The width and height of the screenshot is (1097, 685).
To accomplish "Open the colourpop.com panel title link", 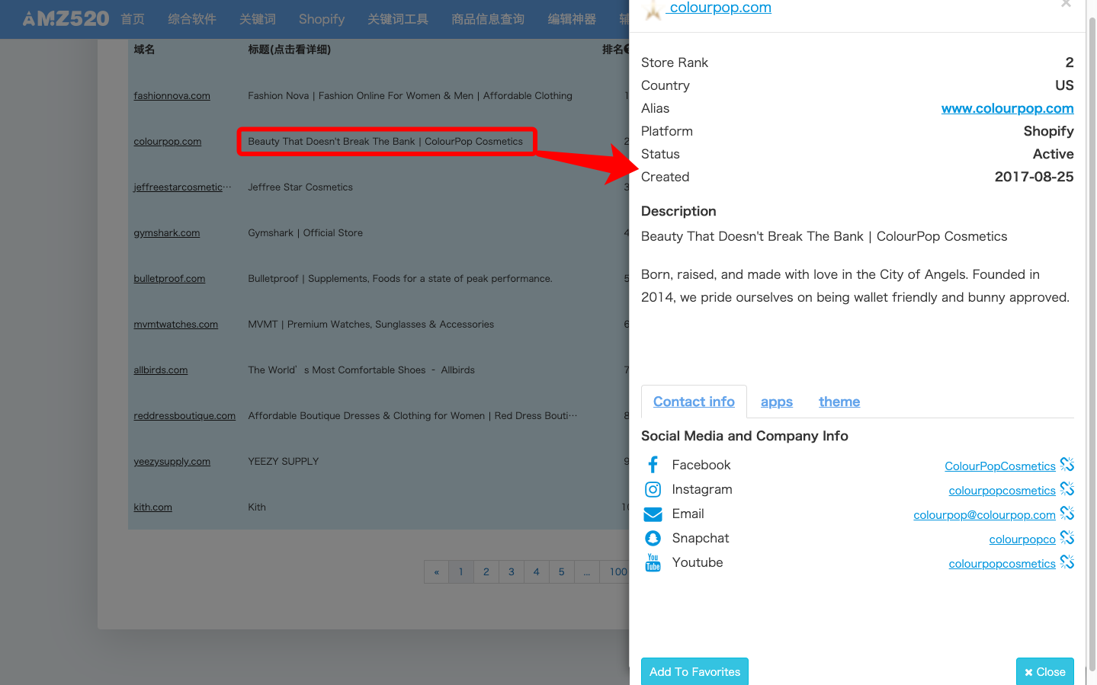I will click(719, 8).
